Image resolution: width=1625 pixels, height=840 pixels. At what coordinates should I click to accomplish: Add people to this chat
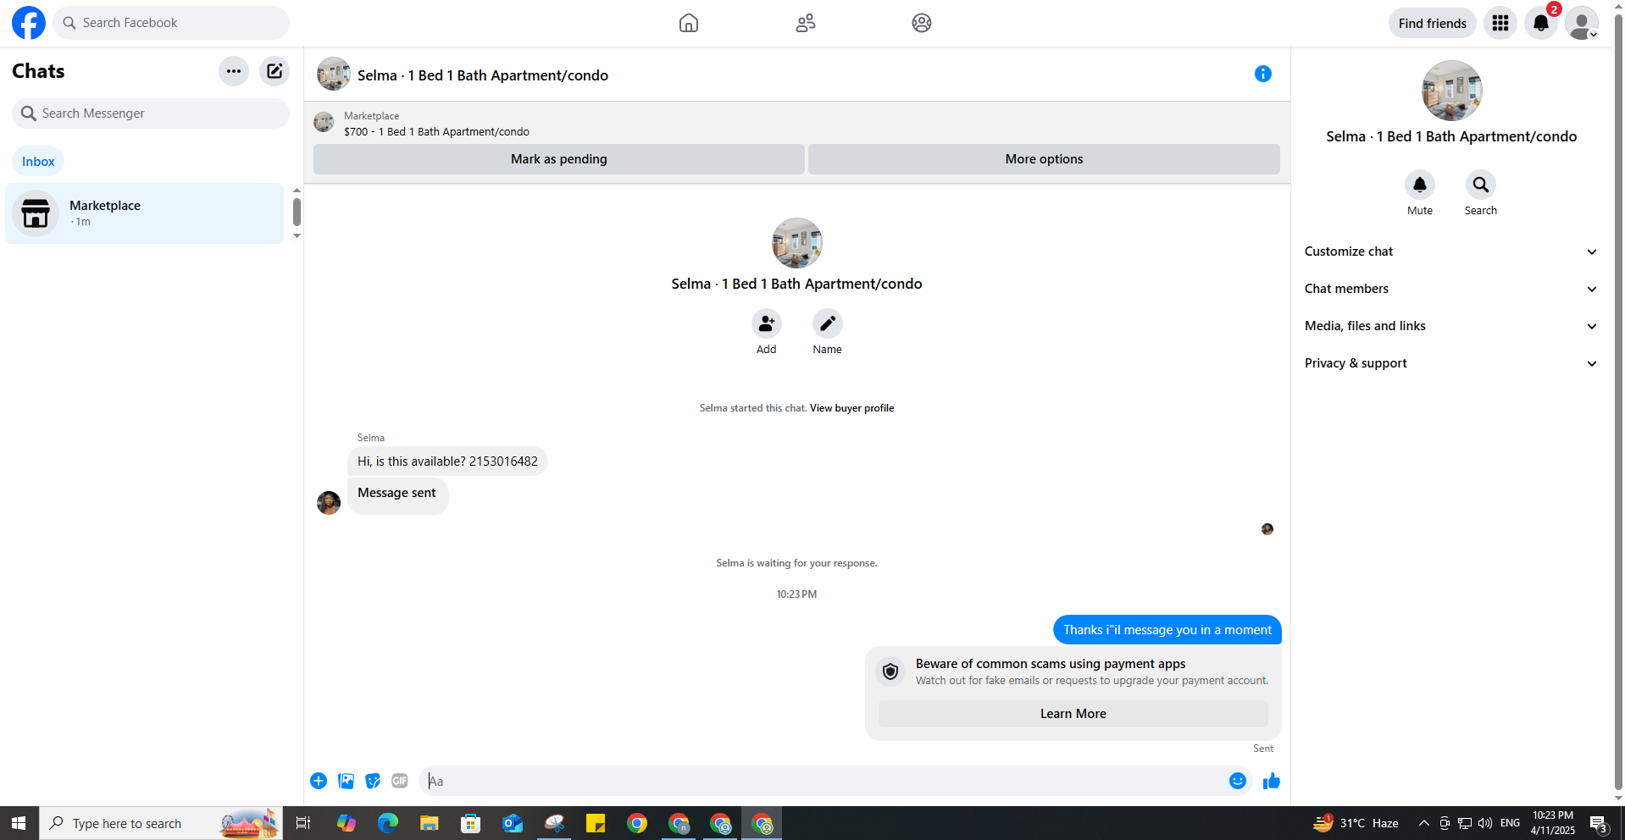tap(767, 323)
